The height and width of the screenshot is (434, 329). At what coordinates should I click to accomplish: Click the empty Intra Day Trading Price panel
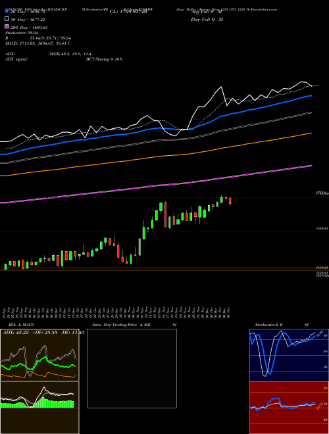(132, 368)
